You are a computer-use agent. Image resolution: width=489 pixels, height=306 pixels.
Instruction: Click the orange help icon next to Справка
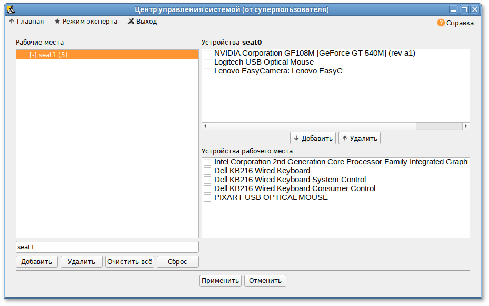pyautogui.click(x=441, y=23)
